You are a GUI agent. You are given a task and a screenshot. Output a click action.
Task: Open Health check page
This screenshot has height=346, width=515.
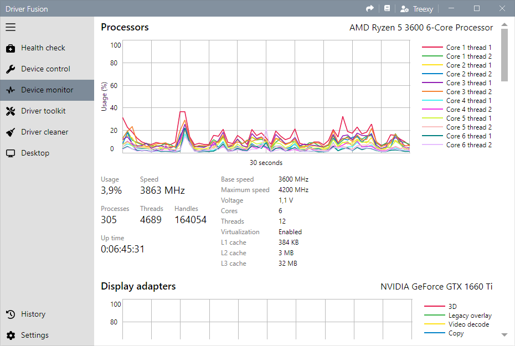click(x=47, y=48)
